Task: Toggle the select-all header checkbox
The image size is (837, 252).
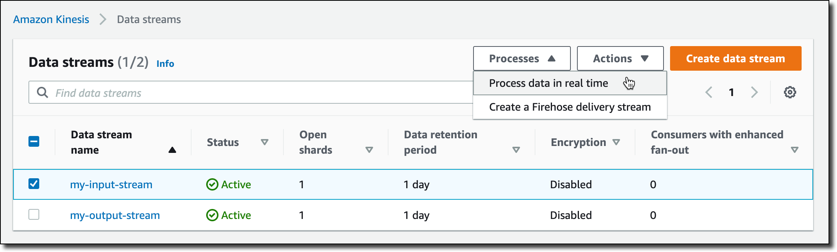Action: (x=34, y=141)
